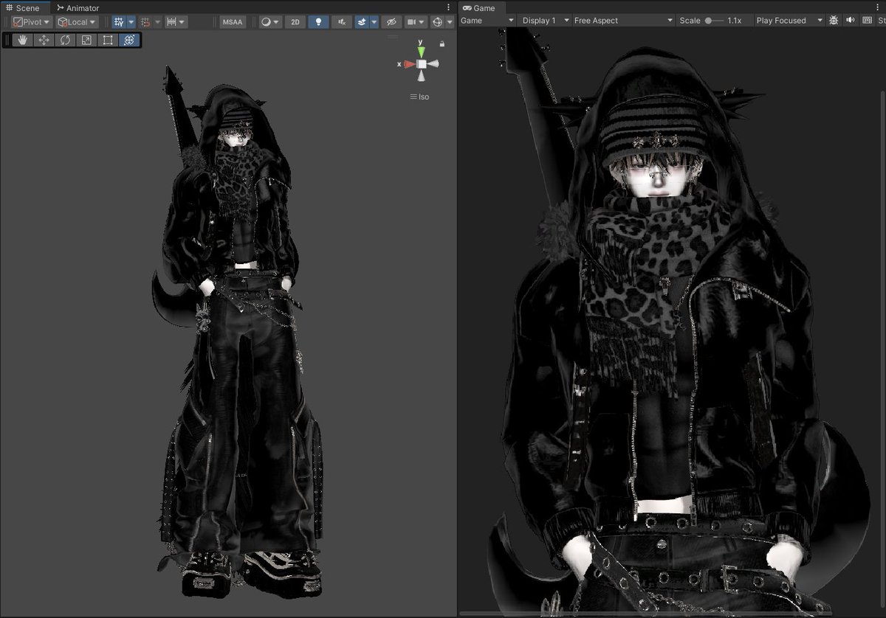Viewport: 886px width, 618px height.
Task: Open the Free Aspect resolution dropdown
Action: coord(624,21)
